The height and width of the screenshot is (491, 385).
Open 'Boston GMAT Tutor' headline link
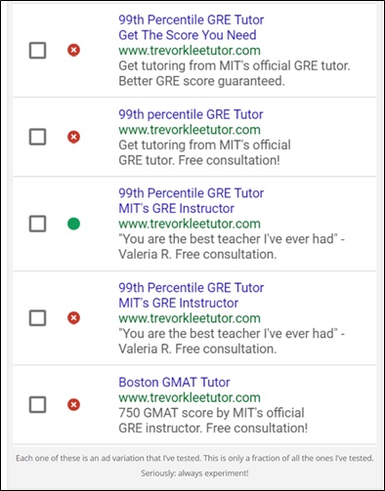(174, 383)
